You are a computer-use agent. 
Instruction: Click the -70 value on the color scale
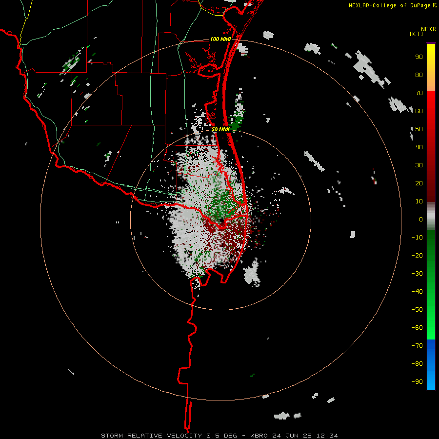417,346
